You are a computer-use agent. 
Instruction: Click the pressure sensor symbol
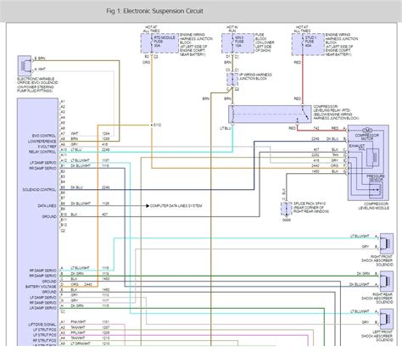pyautogui.click(x=376, y=190)
